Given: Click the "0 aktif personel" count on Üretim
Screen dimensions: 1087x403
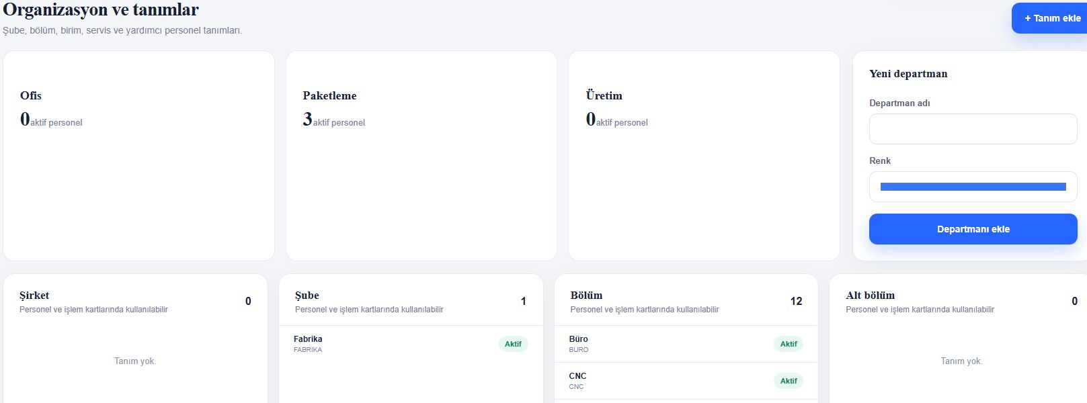Looking at the screenshot, I should pos(617,120).
